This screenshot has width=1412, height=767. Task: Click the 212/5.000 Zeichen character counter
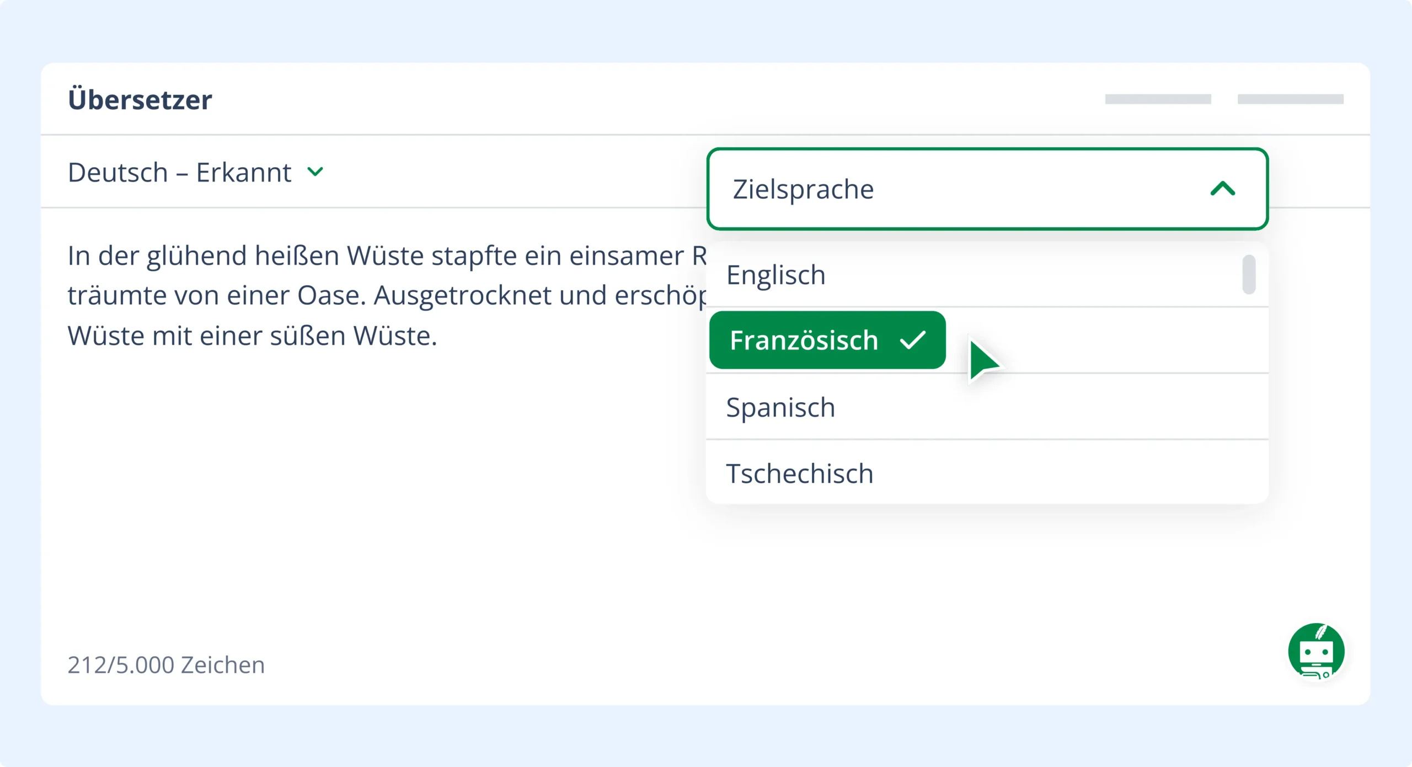coord(166,665)
